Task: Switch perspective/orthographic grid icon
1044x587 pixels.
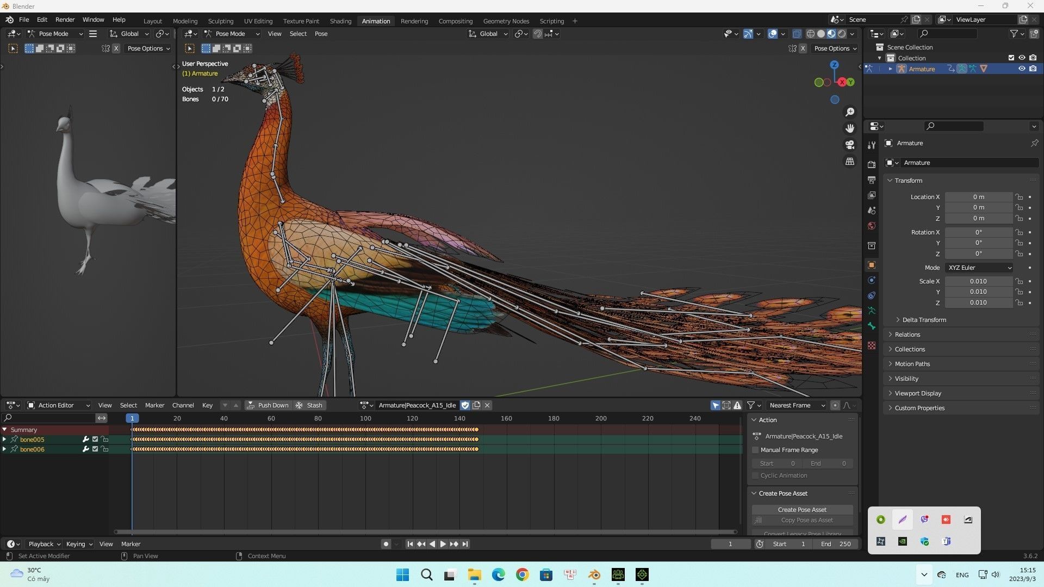Action: pos(850,162)
